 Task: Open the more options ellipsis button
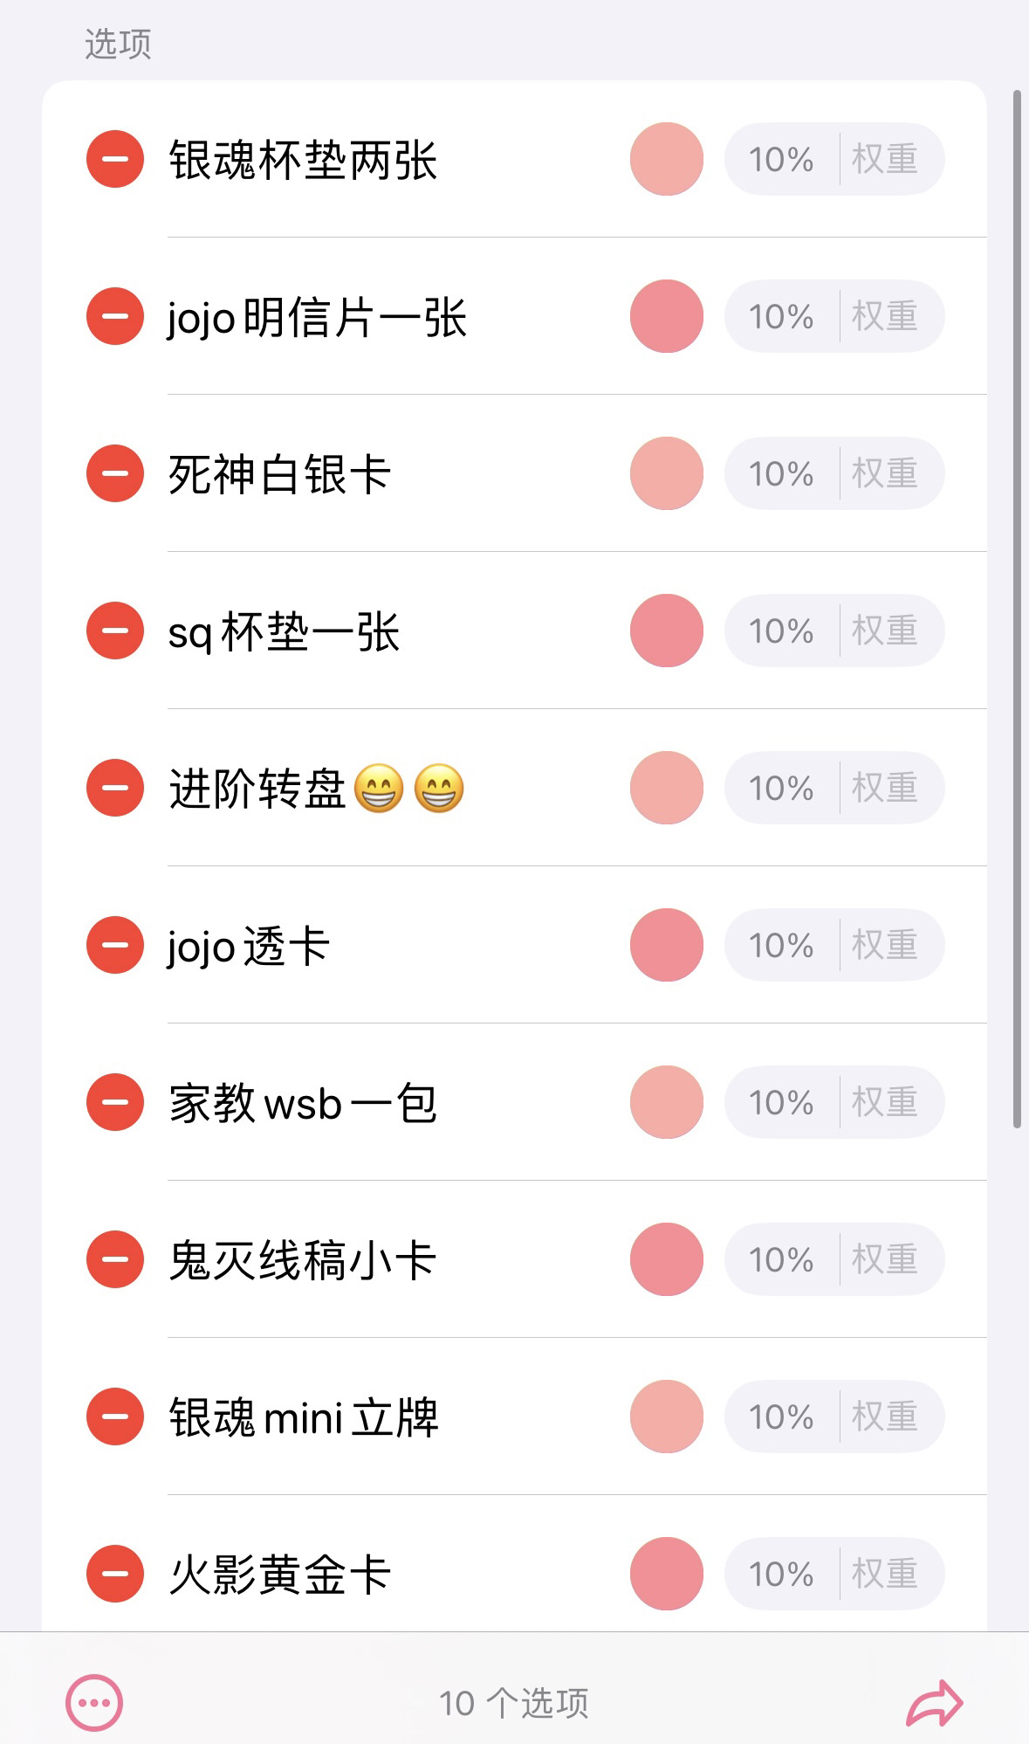94,1702
